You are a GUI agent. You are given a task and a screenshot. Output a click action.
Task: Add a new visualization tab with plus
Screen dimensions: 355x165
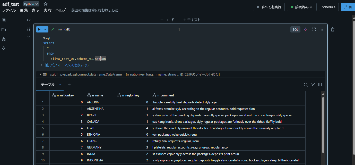tap(69, 85)
